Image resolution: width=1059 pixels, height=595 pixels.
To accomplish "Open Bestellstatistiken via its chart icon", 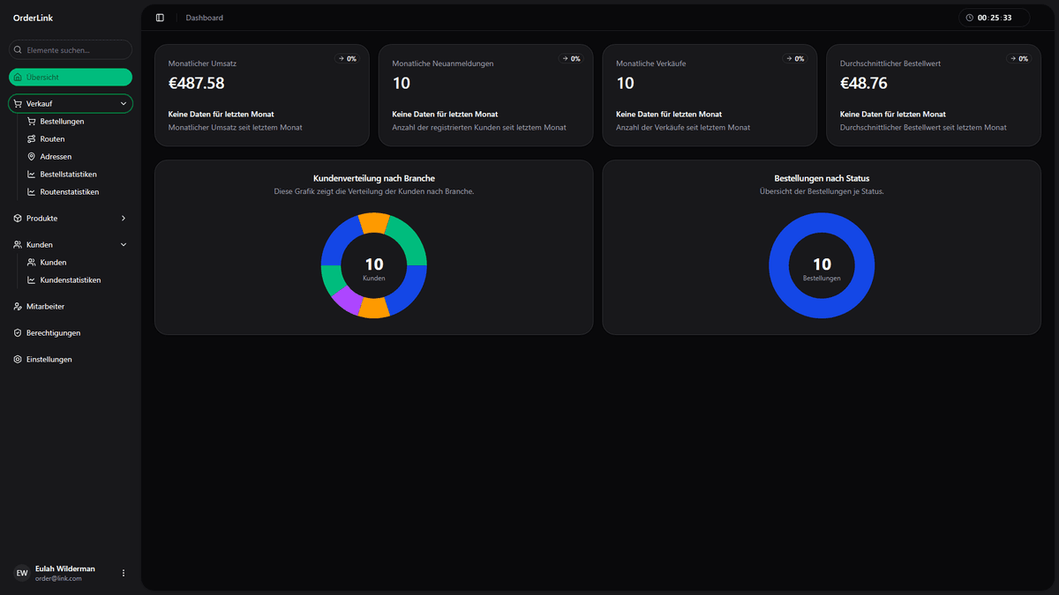I will click(x=31, y=174).
